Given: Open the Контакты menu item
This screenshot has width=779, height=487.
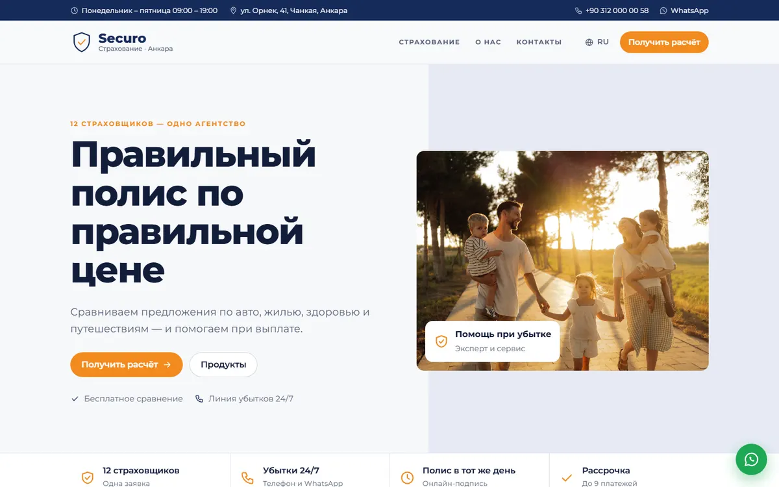Looking at the screenshot, I should [x=539, y=42].
